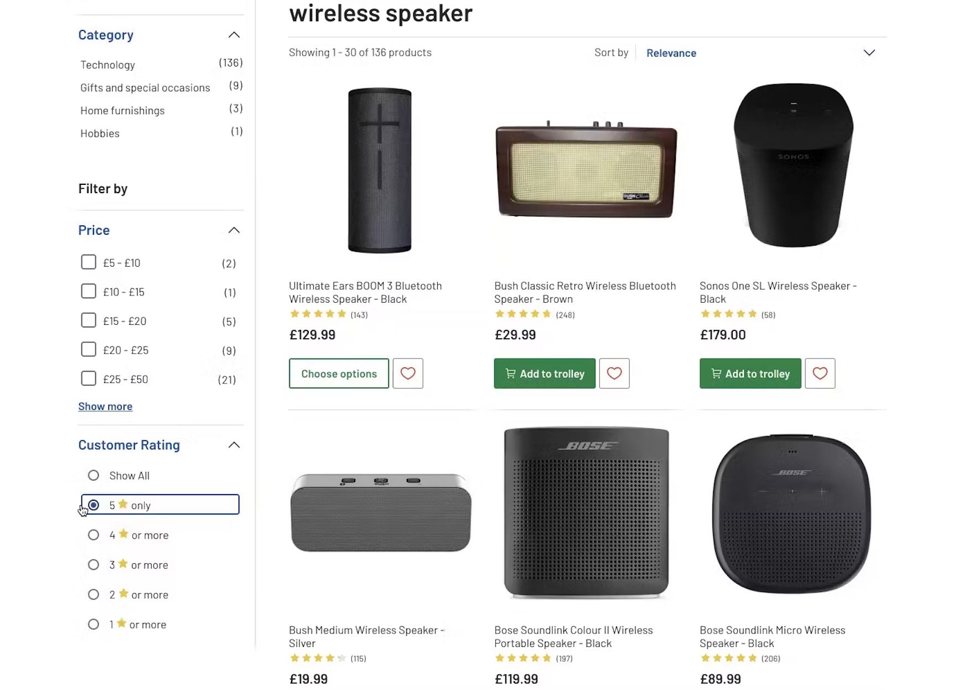Click the heart icon on Sonos One SL
The image size is (974, 690).
coord(820,373)
